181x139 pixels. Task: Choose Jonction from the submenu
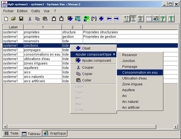point(140,61)
